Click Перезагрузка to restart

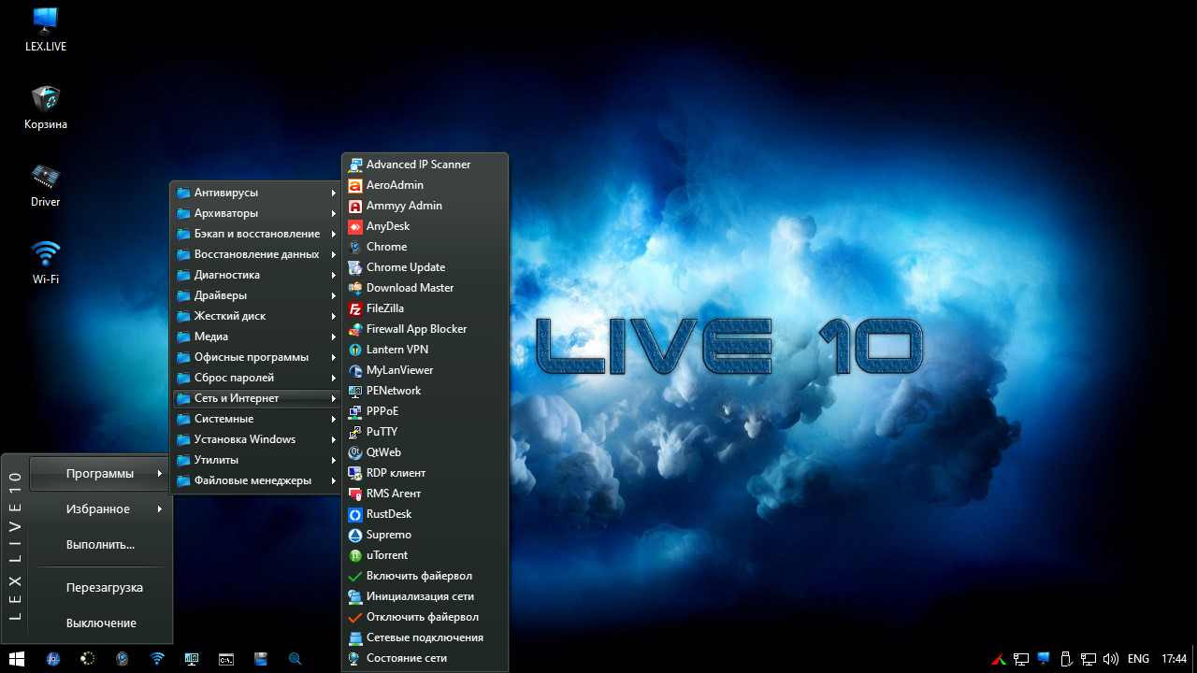click(104, 588)
